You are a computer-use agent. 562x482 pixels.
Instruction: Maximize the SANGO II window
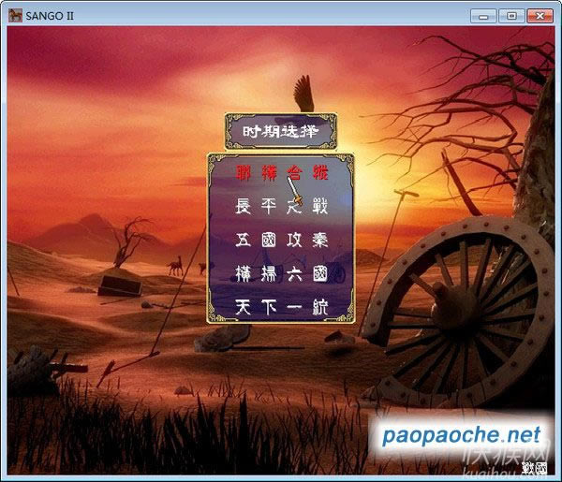click(510, 14)
